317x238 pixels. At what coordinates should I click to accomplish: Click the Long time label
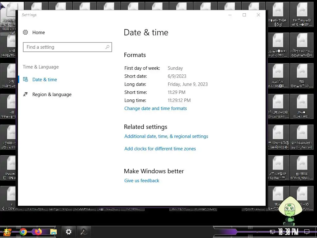[x=135, y=100]
